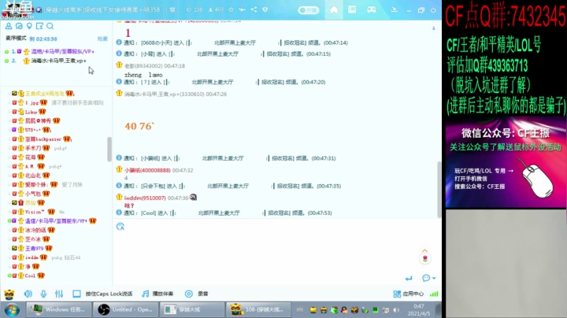The image size is (567, 318).
Task: Select user 1.jpg in member list
Action: pos(31,102)
